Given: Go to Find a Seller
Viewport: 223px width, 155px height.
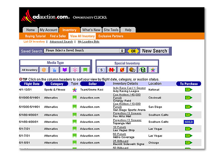Looking at the screenshot, I should 58,36.
